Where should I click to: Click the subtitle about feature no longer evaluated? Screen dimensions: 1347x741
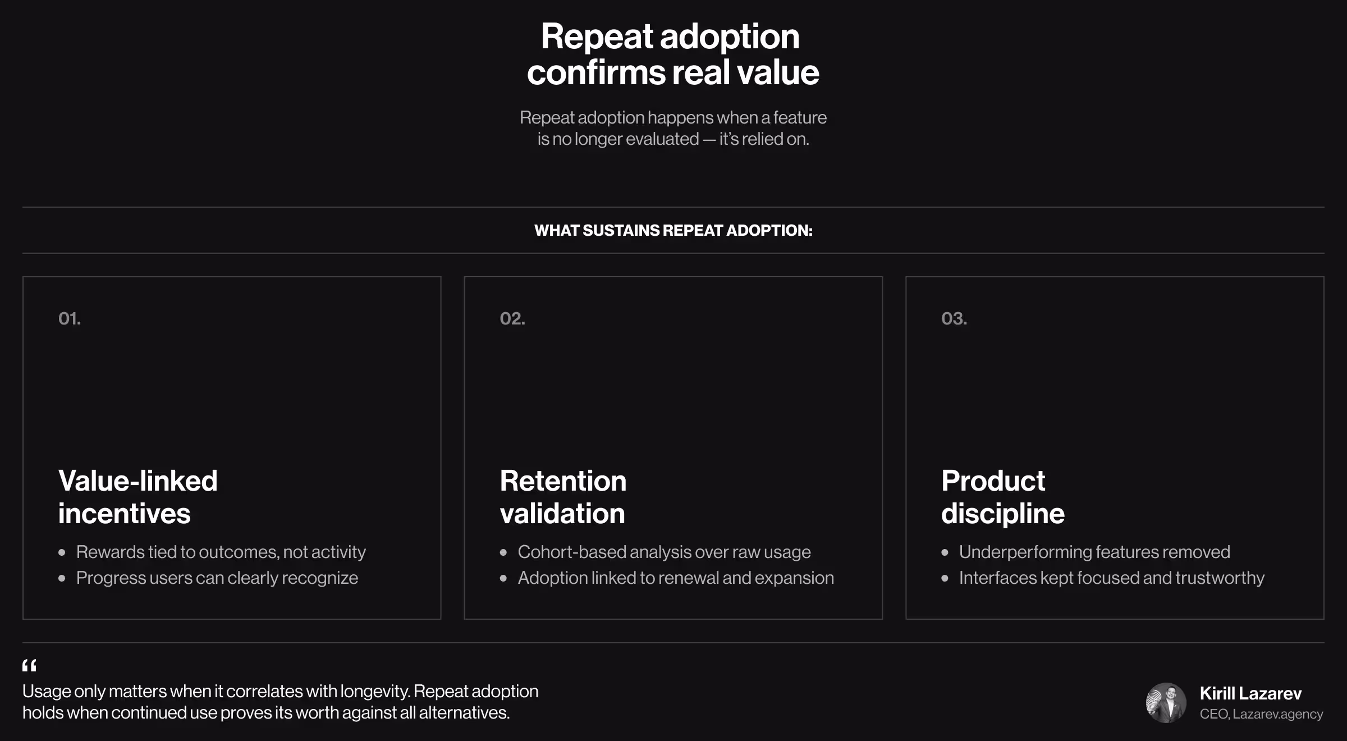673,128
